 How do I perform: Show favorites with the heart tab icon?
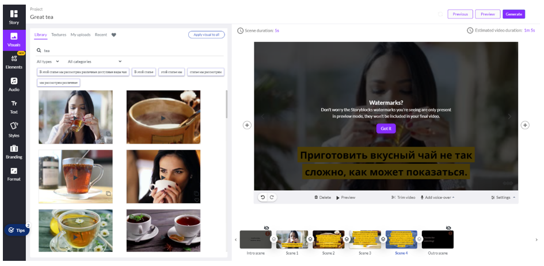pyautogui.click(x=114, y=34)
